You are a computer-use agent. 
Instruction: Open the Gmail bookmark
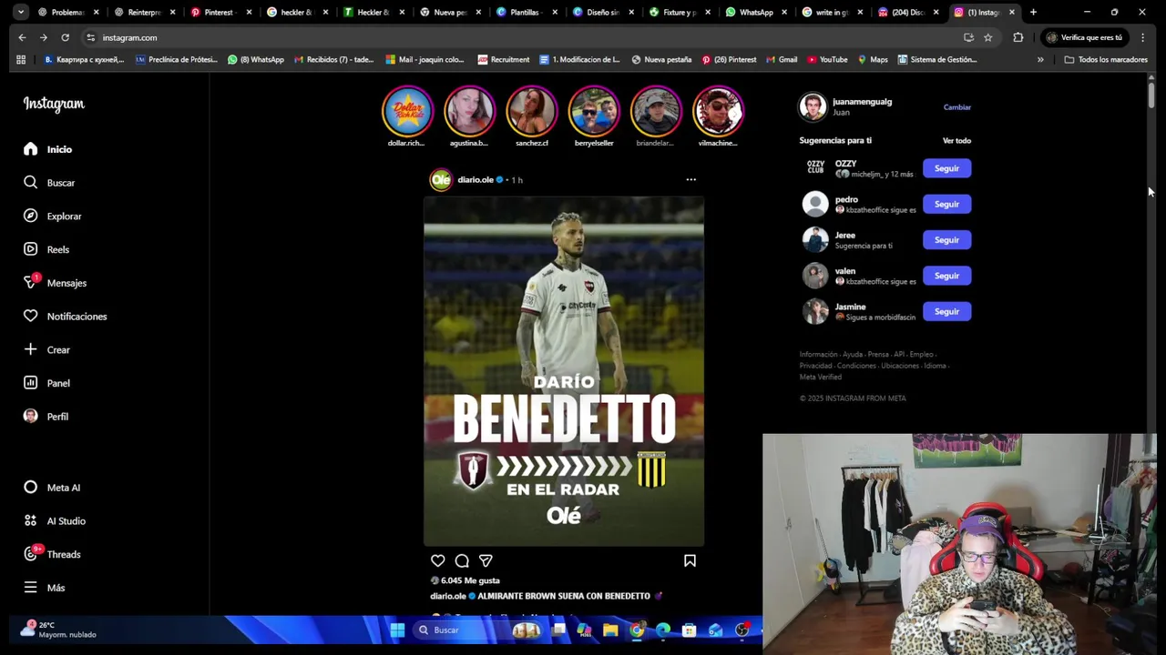[x=782, y=60]
